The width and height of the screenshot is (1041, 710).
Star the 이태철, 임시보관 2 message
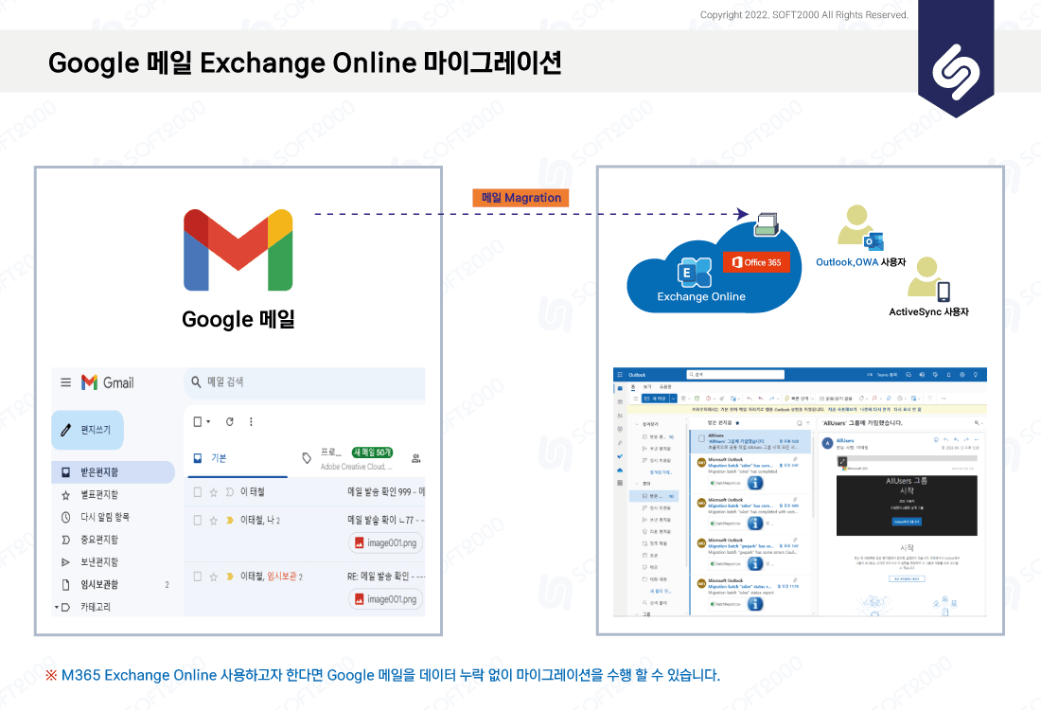coord(214,577)
